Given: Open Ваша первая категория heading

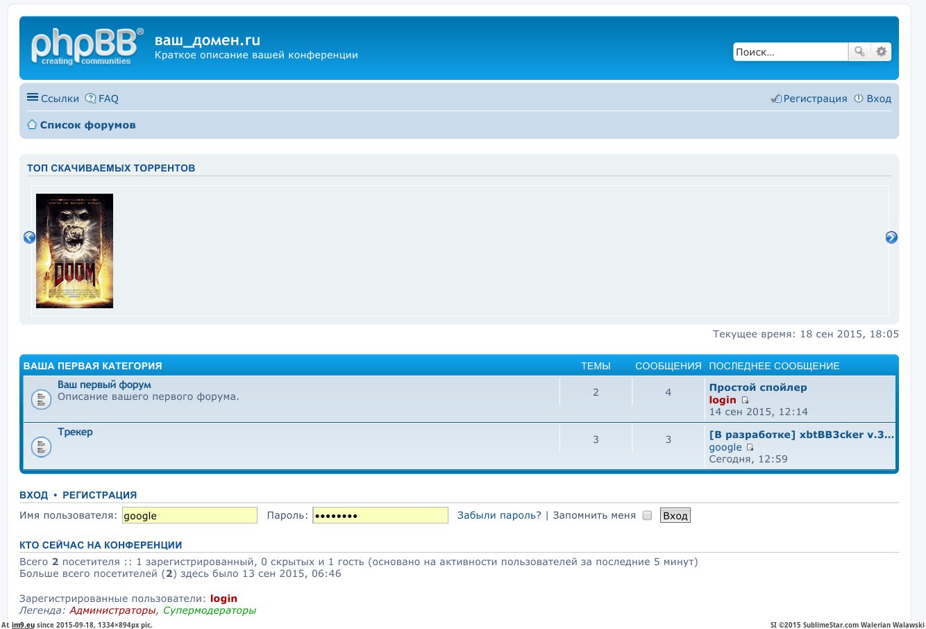Looking at the screenshot, I should [x=92, y=366].
